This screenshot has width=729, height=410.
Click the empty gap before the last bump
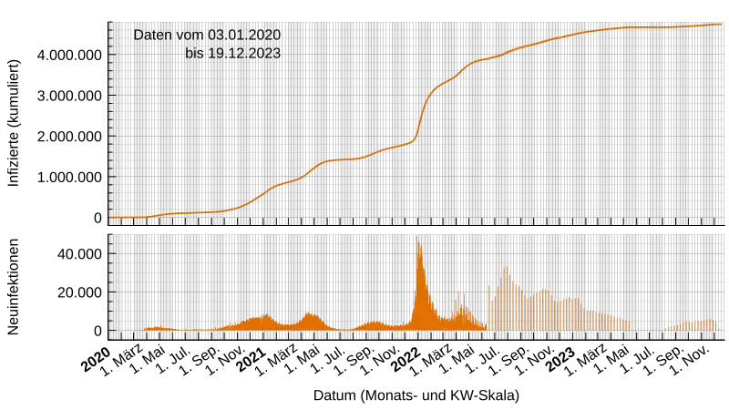[x=647, y=326]
